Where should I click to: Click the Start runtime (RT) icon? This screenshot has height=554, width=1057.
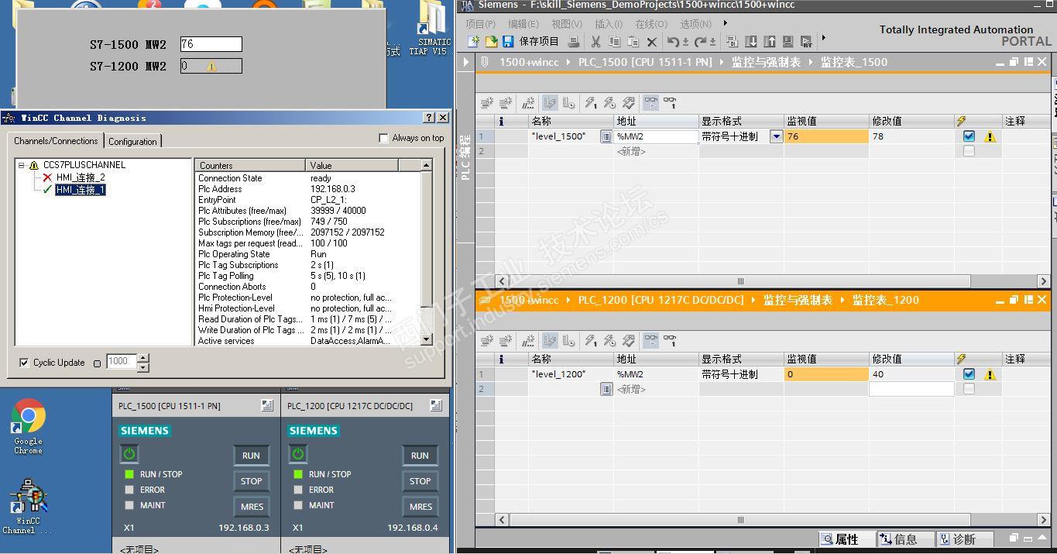pyautogui.click(x=806, y=42)
